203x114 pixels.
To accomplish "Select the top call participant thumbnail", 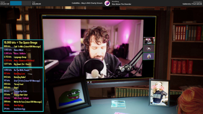I will point(149,41).
